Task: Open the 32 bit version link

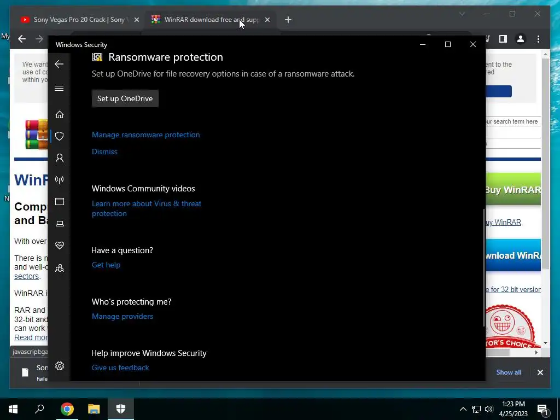Action: tap(513, 290)
